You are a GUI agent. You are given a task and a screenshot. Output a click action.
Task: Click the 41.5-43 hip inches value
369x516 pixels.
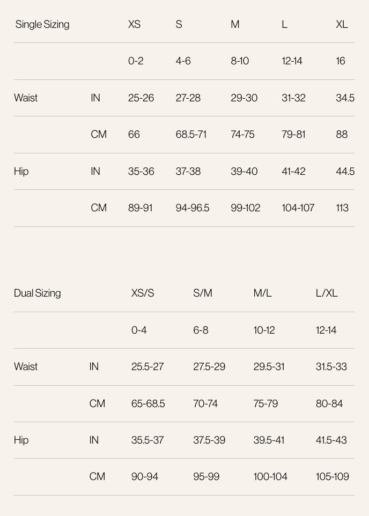[x=331, y=440]
